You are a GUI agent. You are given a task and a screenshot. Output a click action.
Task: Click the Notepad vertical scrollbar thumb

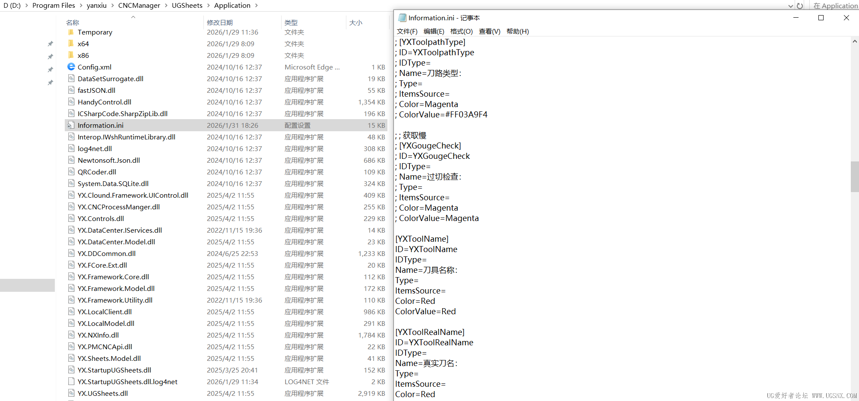tap(855, 177)
